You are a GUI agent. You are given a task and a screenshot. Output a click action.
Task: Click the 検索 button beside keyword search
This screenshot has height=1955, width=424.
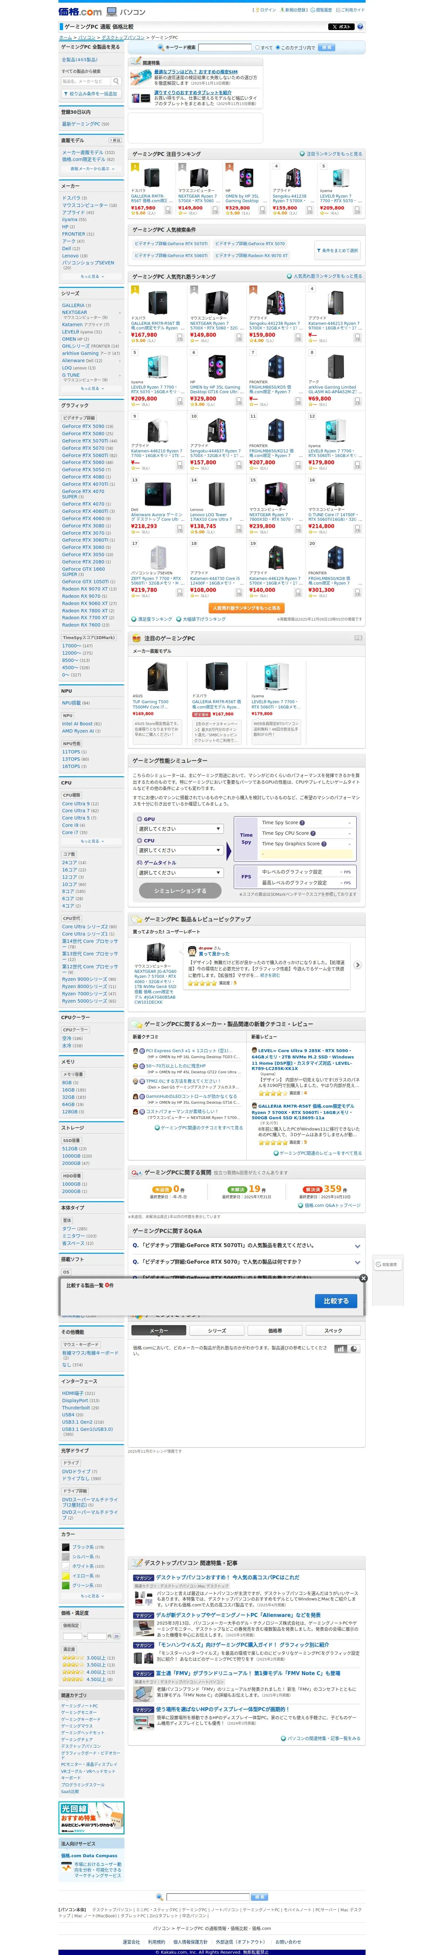point(326,47)
